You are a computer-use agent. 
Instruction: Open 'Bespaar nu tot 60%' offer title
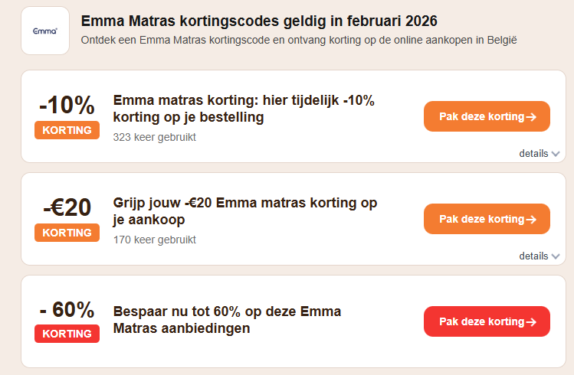point(227,320)
